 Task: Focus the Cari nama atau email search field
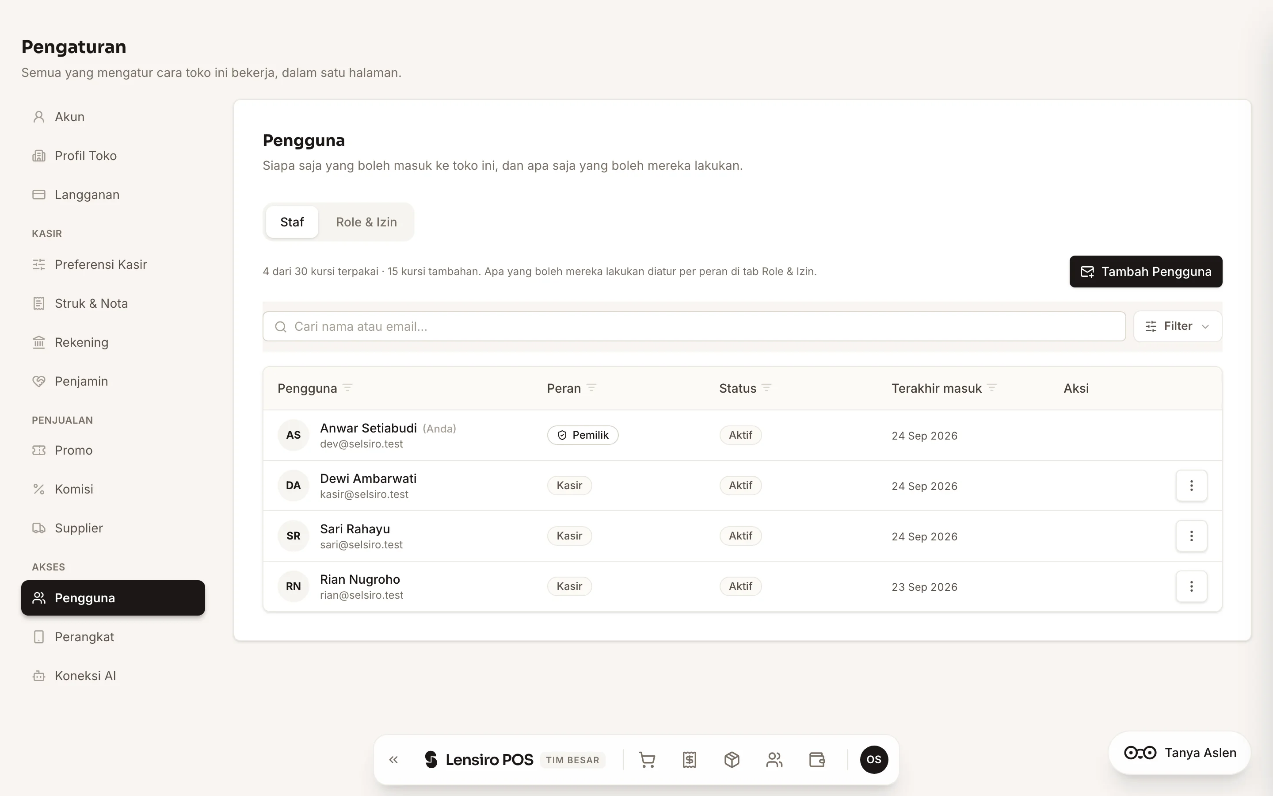point(694,326)
